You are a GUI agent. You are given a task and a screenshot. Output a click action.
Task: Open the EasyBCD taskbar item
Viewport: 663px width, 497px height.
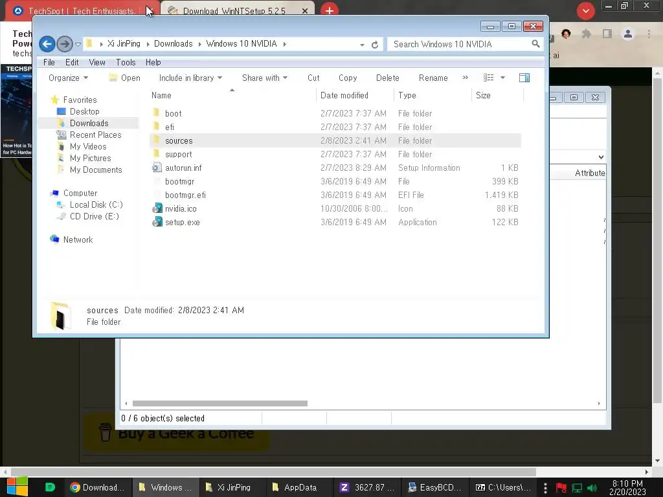(434, 487)
